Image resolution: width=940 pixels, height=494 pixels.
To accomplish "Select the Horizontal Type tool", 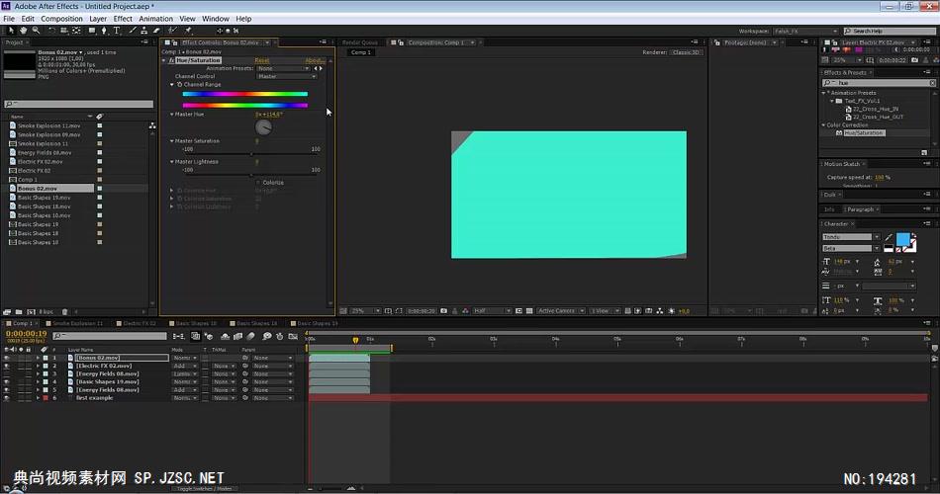I will [x=117, y=30].
